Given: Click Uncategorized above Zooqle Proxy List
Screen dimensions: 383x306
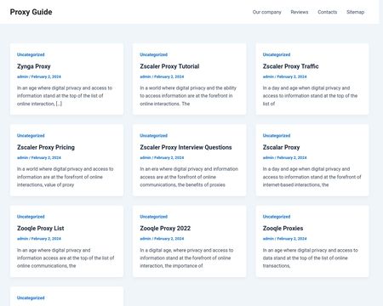Looking at the screenshot, I should pyautogui.click(x=31, y=217).
